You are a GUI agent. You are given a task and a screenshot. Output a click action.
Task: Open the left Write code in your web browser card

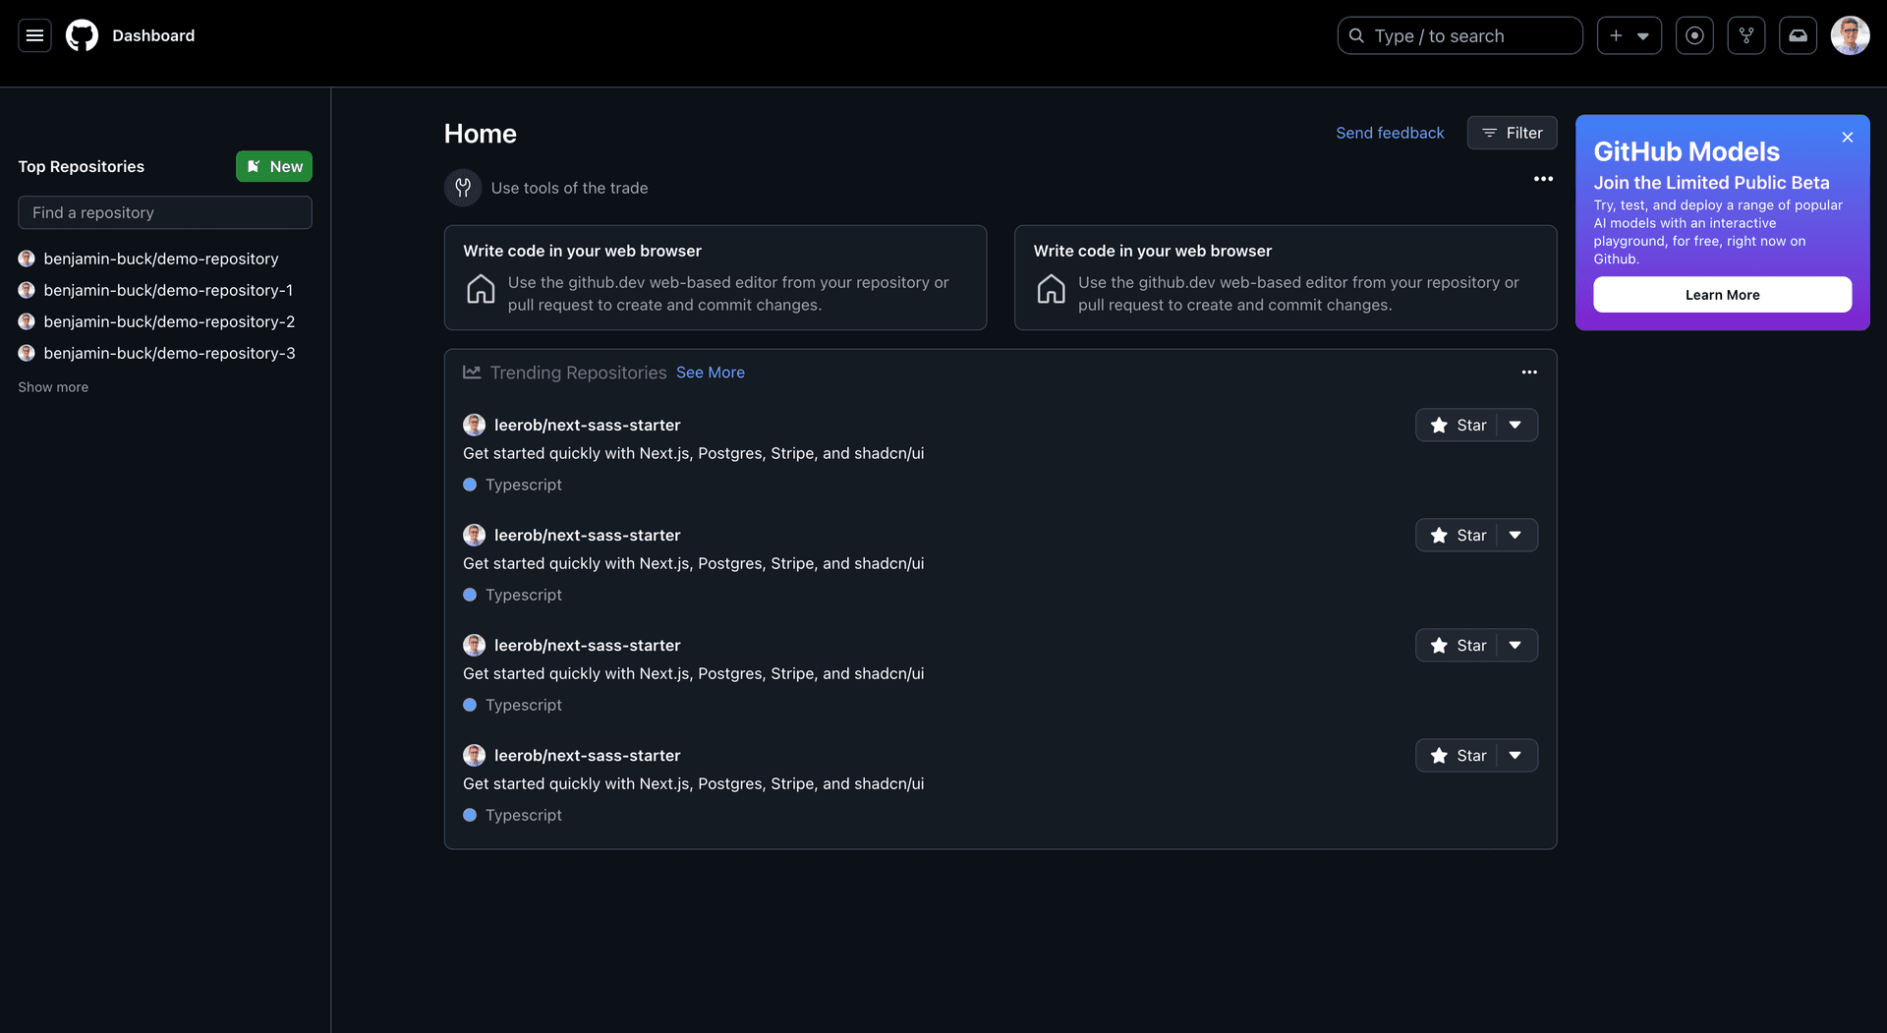715,277
